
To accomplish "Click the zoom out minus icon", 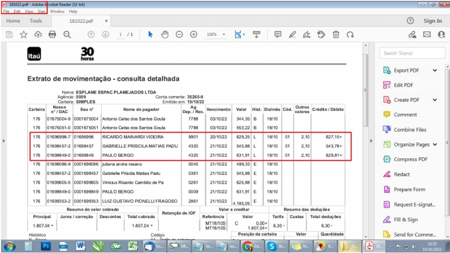I will click(179, 34).
